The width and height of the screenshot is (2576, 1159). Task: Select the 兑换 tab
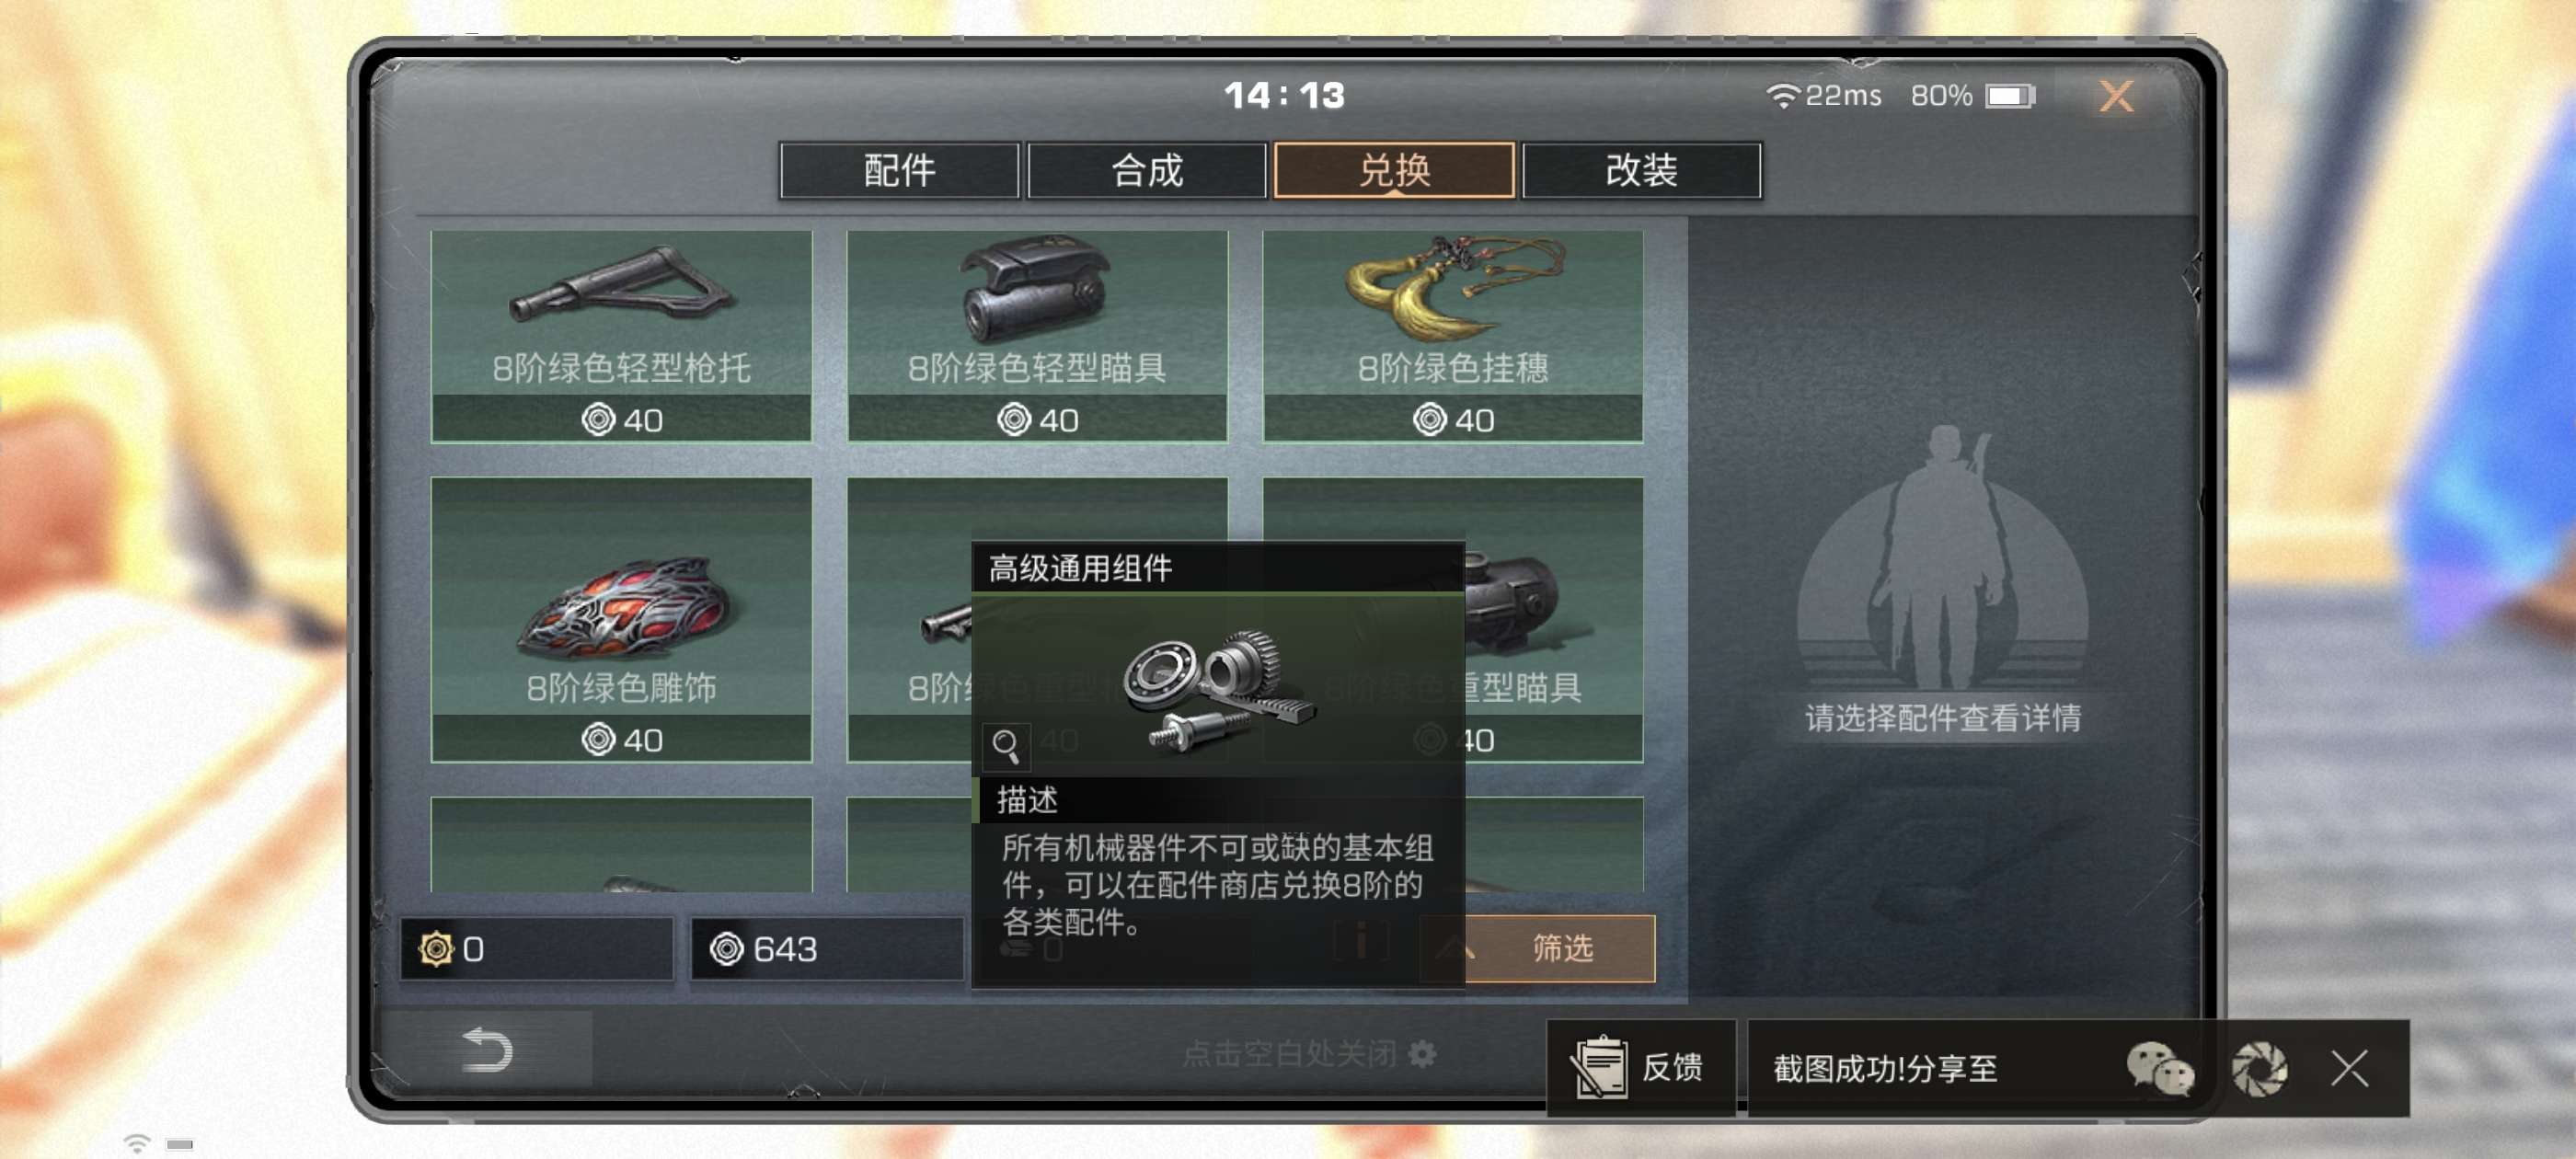click(x=1394, y=170)
